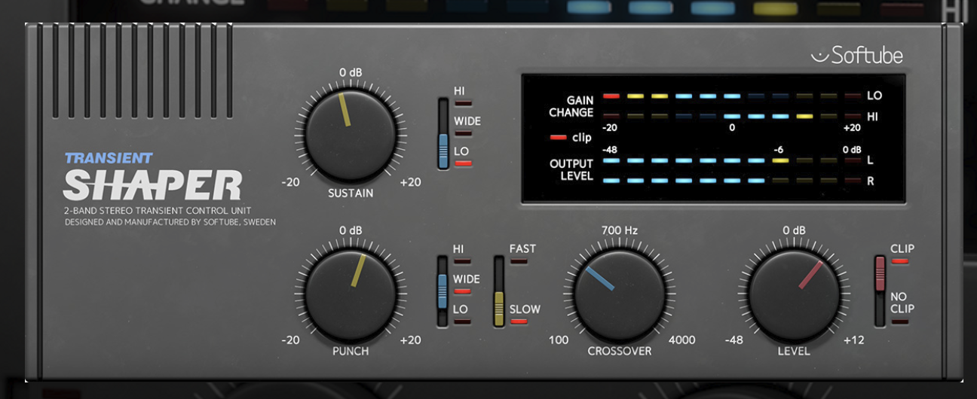Viewport: 977px width, 399px height.
Task: Click the +12 level maximum marking
Action: point(854,340)
